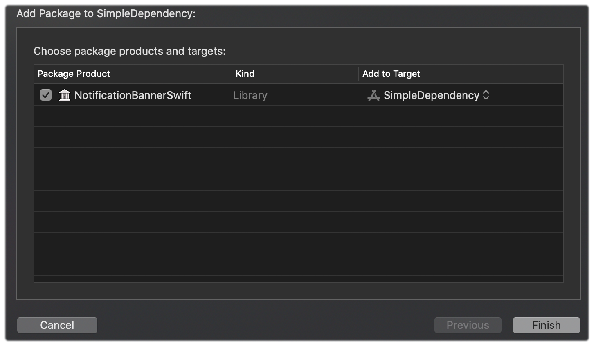Screen dimensions: 594x346
Task: Click the Cancel button
Action: (57, 325)
